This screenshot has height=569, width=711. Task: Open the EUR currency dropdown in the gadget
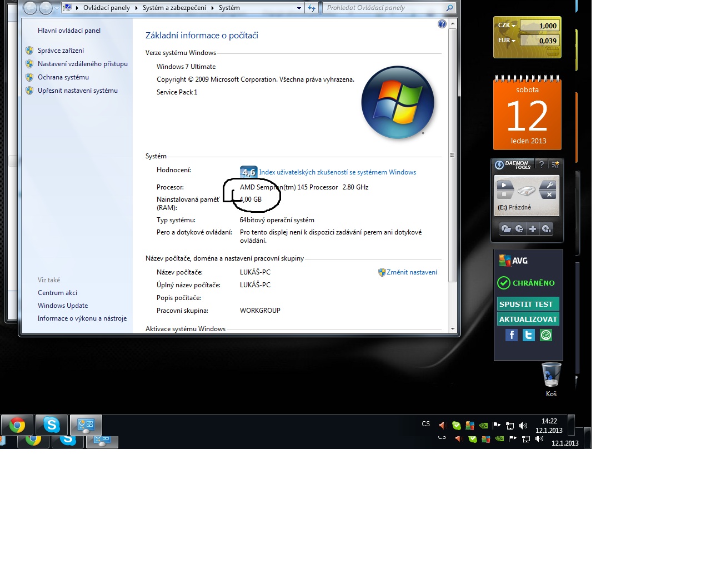pyautogui.click(x=507, y=41)
